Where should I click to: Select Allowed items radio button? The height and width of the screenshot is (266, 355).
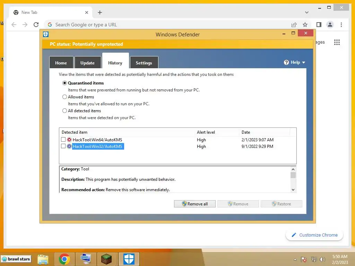pos(64,97)
